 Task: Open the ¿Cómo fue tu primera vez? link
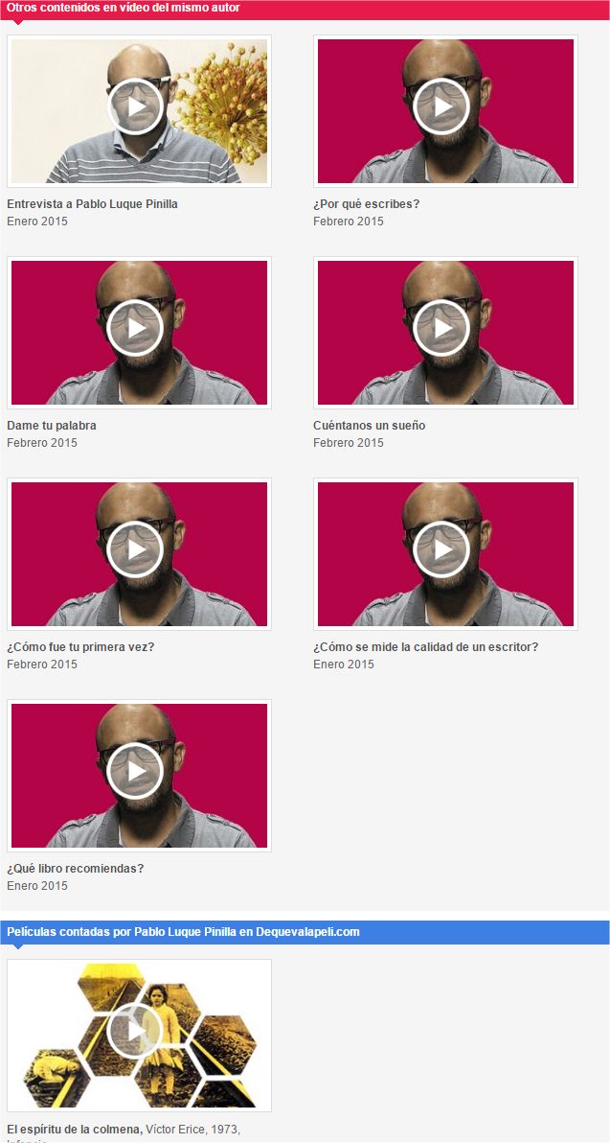[80, 647]
